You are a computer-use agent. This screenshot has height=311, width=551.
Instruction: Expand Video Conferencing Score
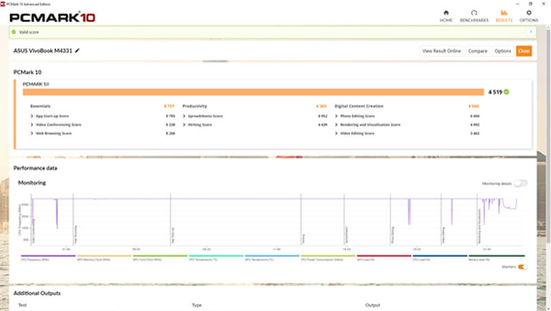click(32, 125)
